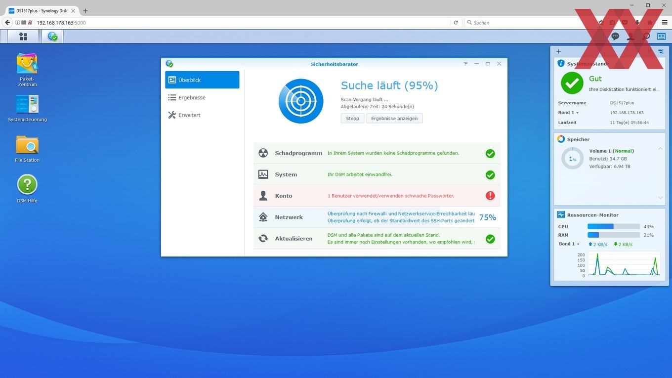Click the Volume 1 usage ring 1%
This screenshot has width=672, height=378.
pyautogui.click(x=572, y=159)
